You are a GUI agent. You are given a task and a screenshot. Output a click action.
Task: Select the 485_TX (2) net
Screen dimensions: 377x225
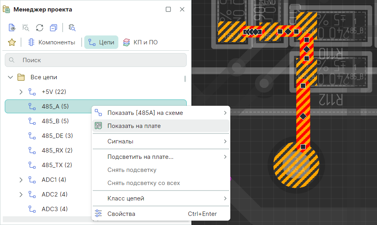(57, 165)
